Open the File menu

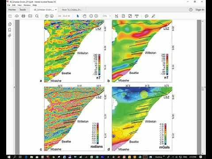(9, 5)
